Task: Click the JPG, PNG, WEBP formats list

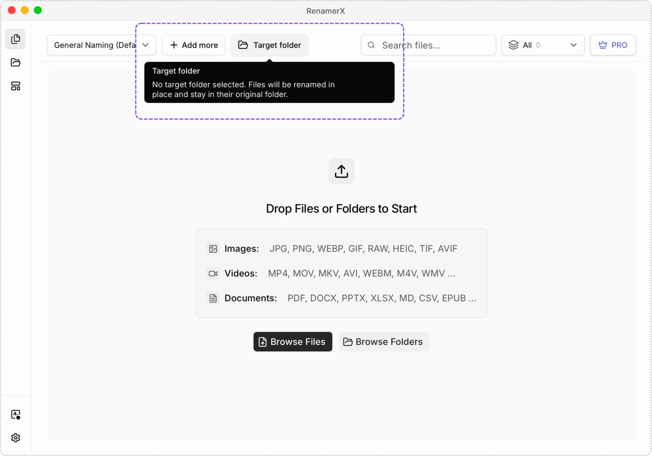Action: (363, 249)
